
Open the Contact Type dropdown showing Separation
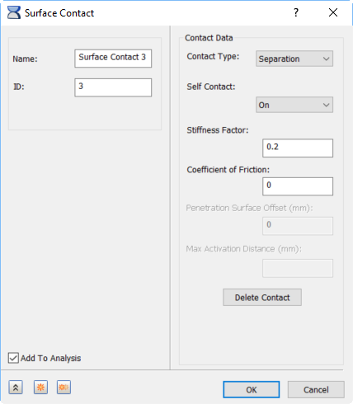294,59
